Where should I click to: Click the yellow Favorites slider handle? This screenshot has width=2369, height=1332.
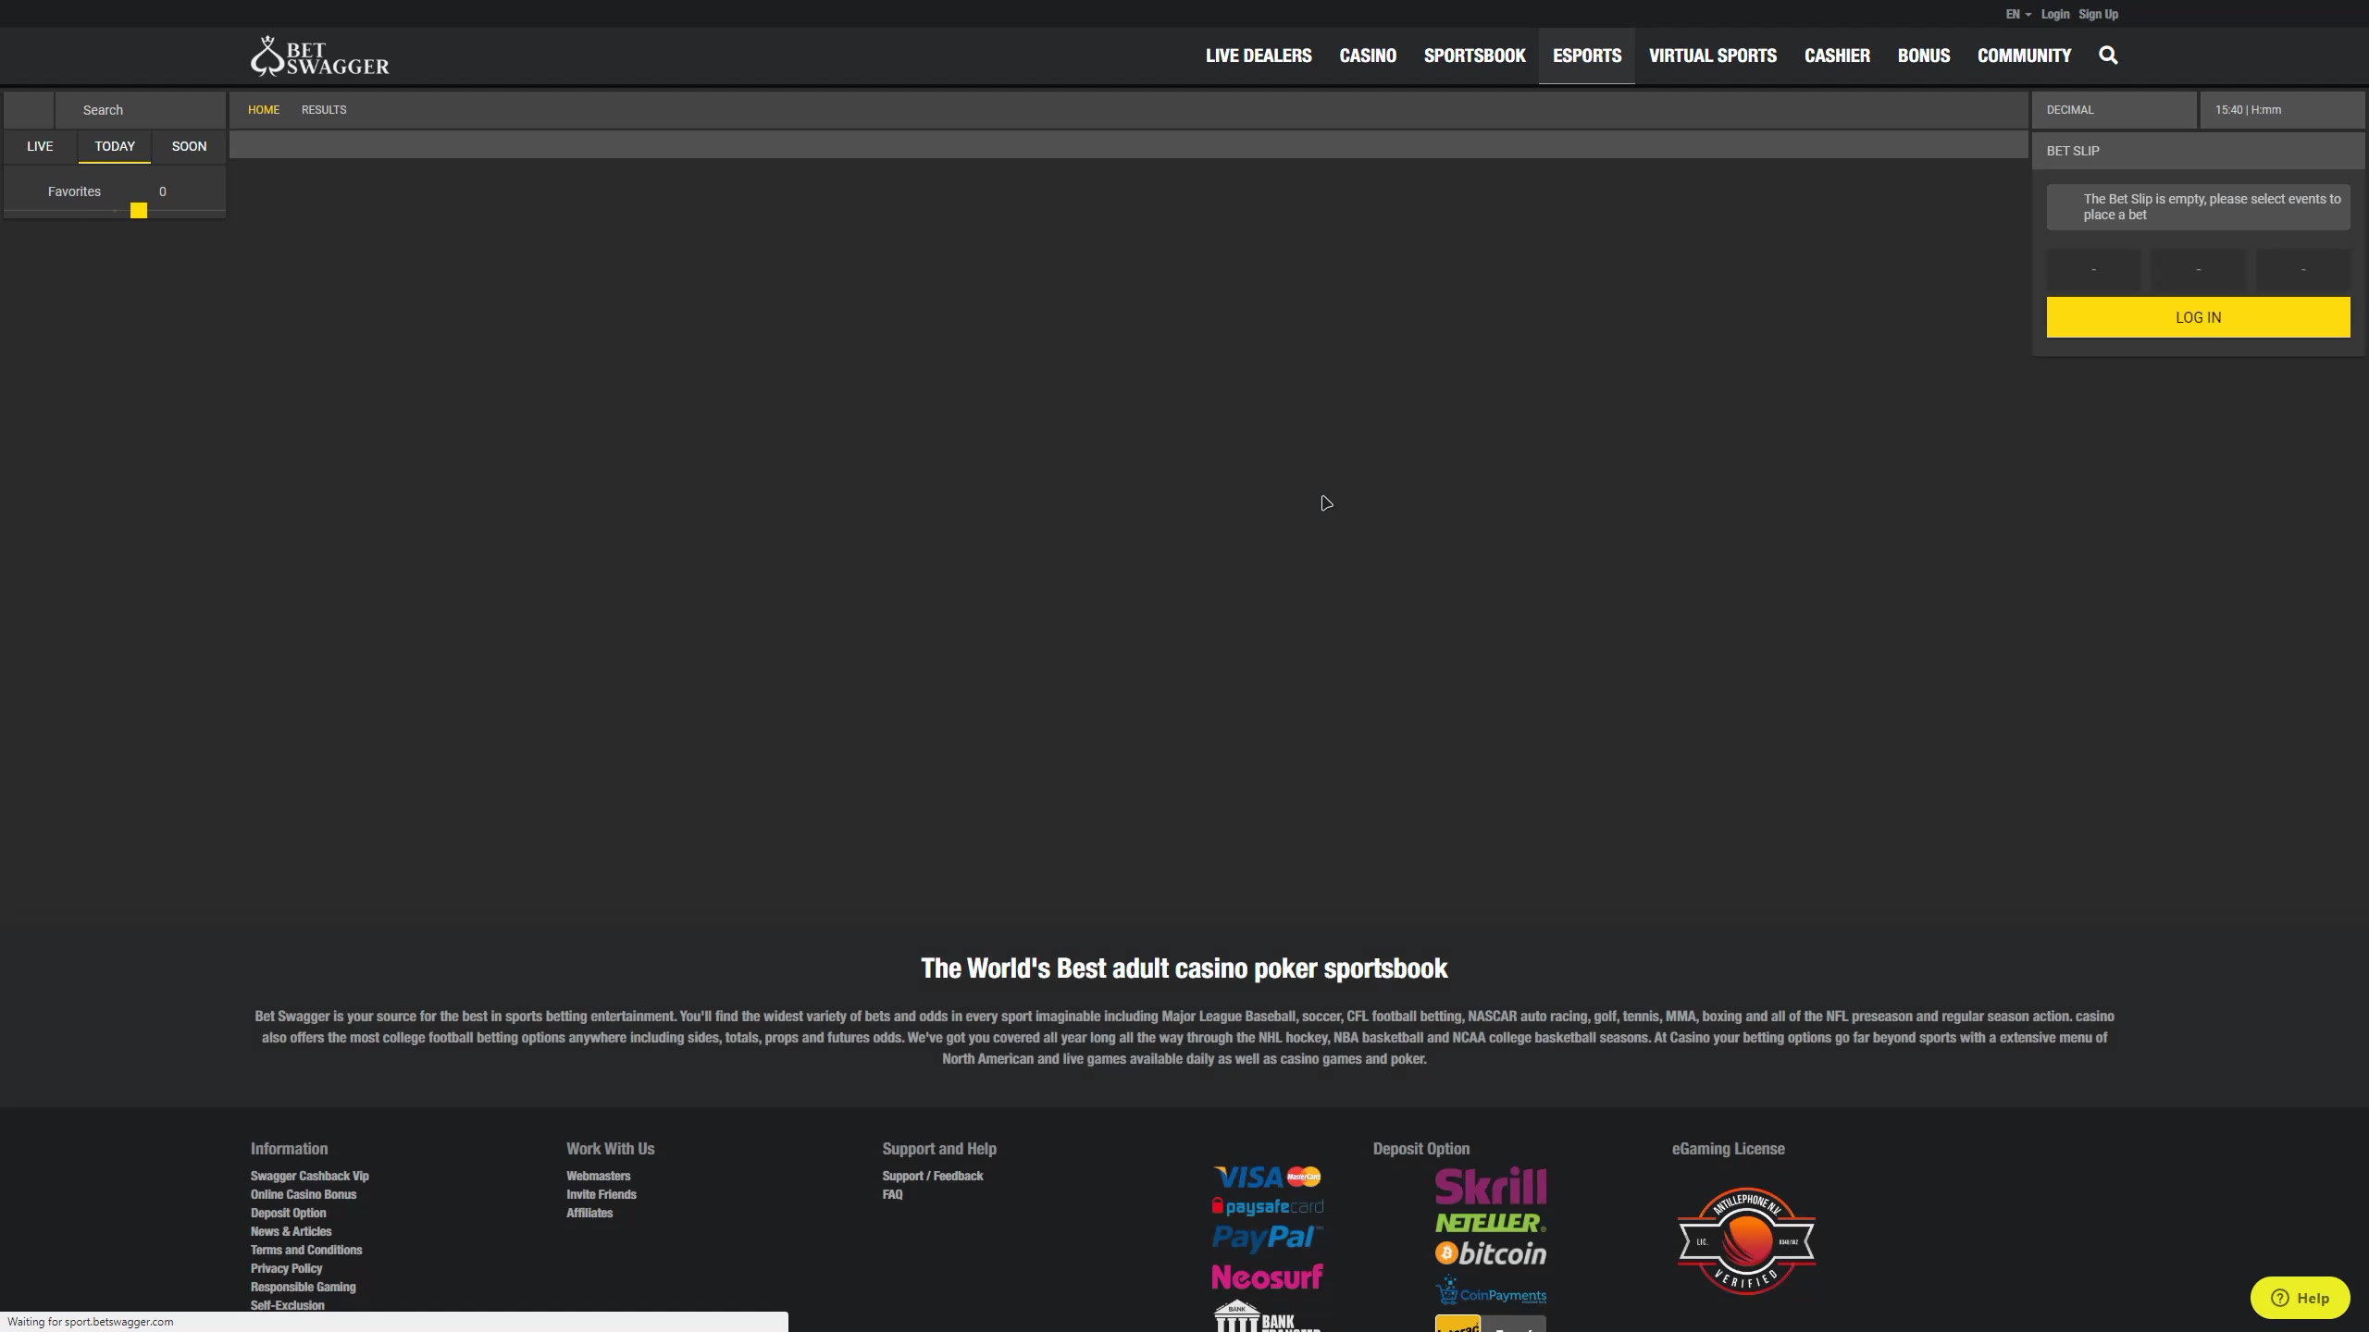[x=139, y=211]
